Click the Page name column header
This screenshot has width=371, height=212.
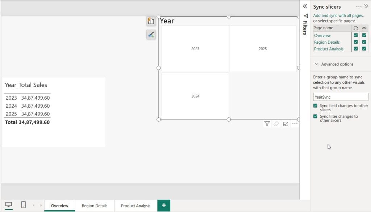point(323,28)
